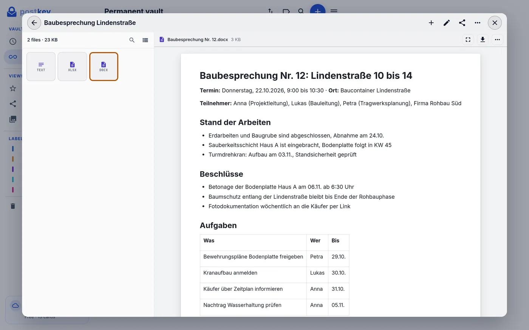Select the magenta label color in the sidebar

(x=13, y=190)
